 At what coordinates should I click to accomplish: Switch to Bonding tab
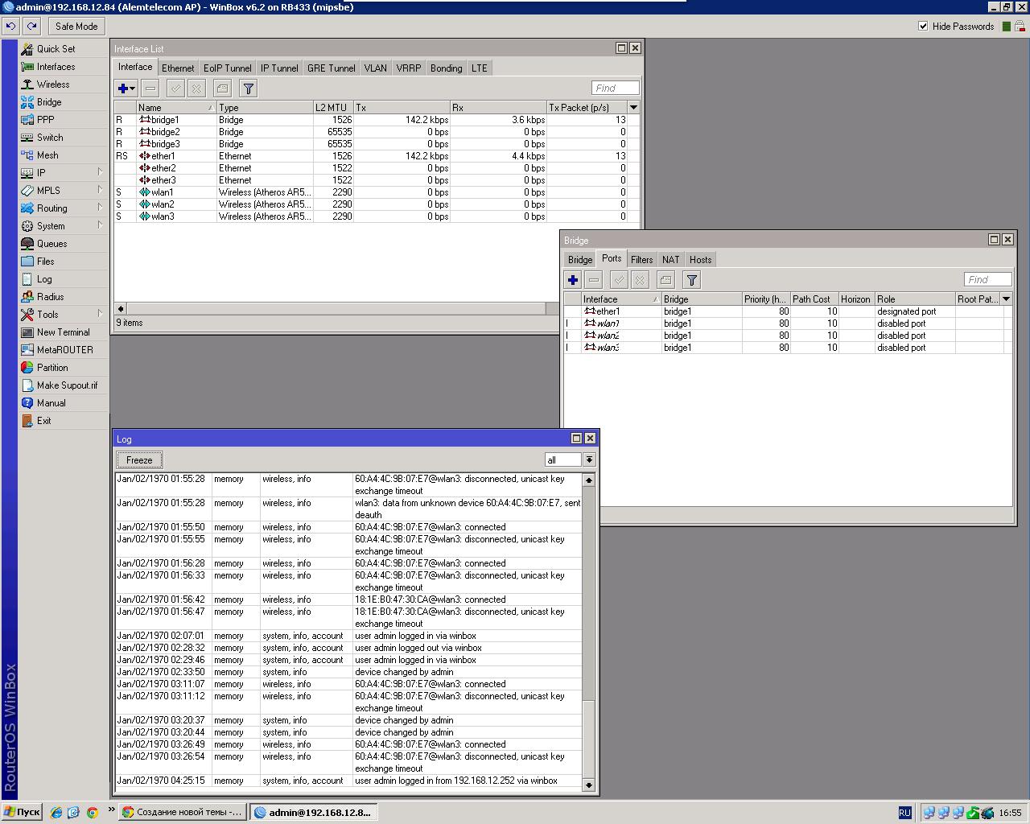(x=446, y=68)
